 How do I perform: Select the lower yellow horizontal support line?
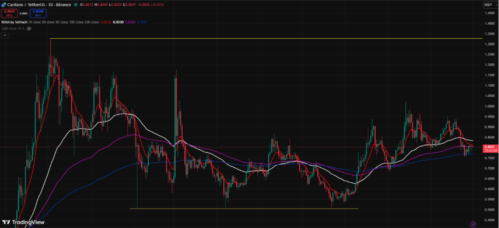(244, 209)
